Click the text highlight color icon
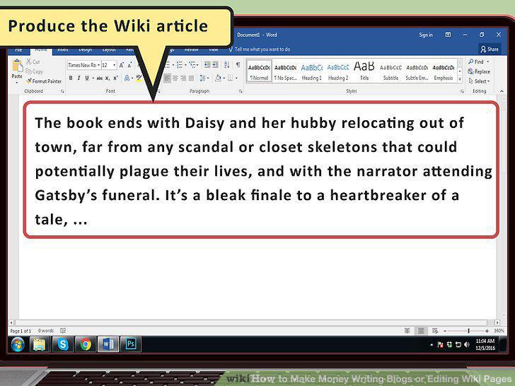 coord(139,78)
